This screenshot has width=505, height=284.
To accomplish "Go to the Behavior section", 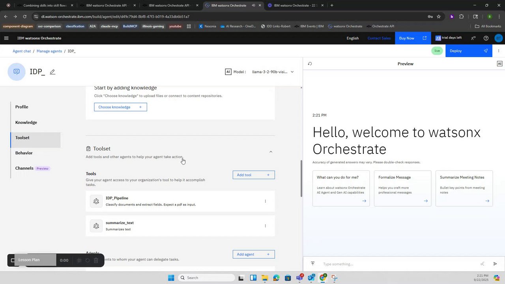I will click(24, 153).
